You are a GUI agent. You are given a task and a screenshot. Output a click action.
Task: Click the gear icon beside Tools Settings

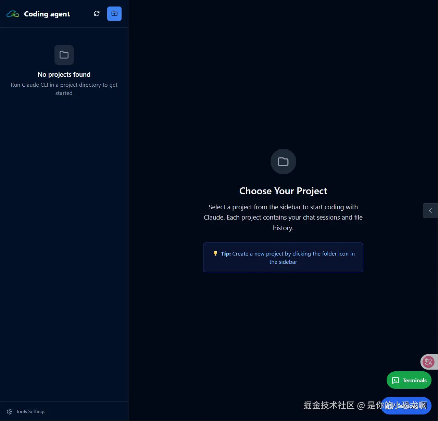[10, 411]
